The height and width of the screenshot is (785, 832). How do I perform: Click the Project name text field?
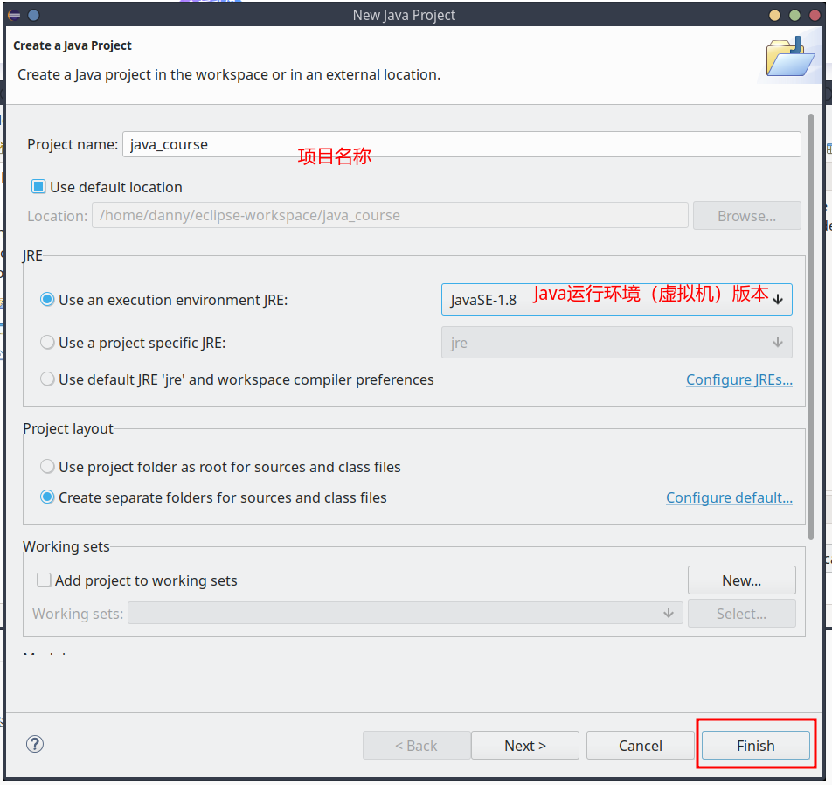click(x=461, y=144)
